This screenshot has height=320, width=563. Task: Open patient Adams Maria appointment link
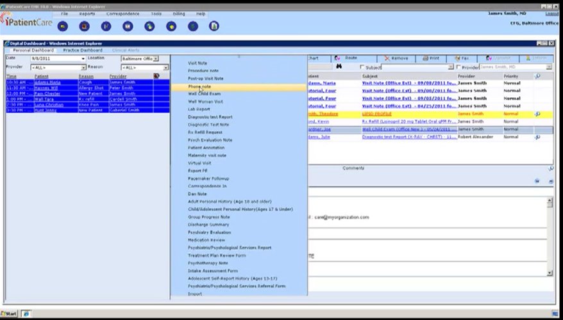47,82
